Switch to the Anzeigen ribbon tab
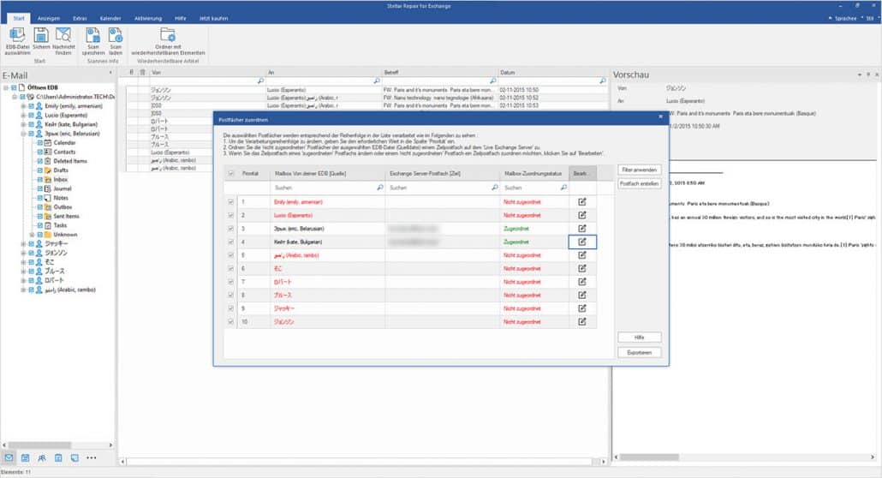 pos(49,17)
